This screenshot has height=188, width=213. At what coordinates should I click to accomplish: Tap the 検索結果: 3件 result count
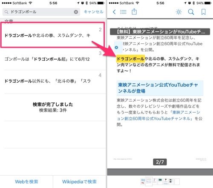[x=53, y=110]
